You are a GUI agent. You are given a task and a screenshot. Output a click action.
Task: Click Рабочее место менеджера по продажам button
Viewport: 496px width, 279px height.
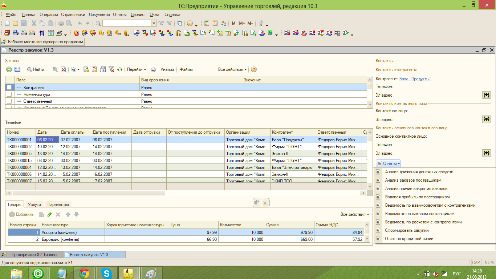coord(43,42)
